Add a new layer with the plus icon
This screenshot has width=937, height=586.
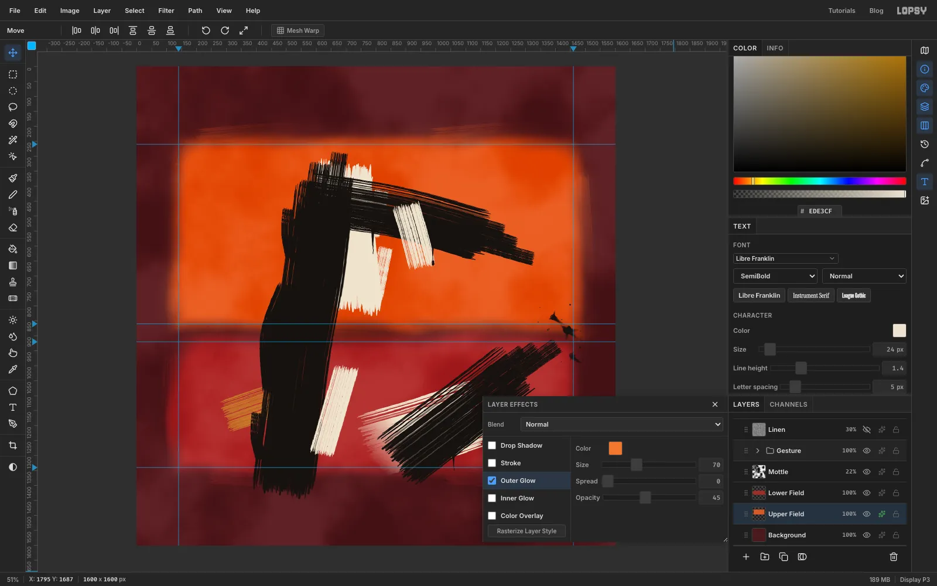pos(746,557)
